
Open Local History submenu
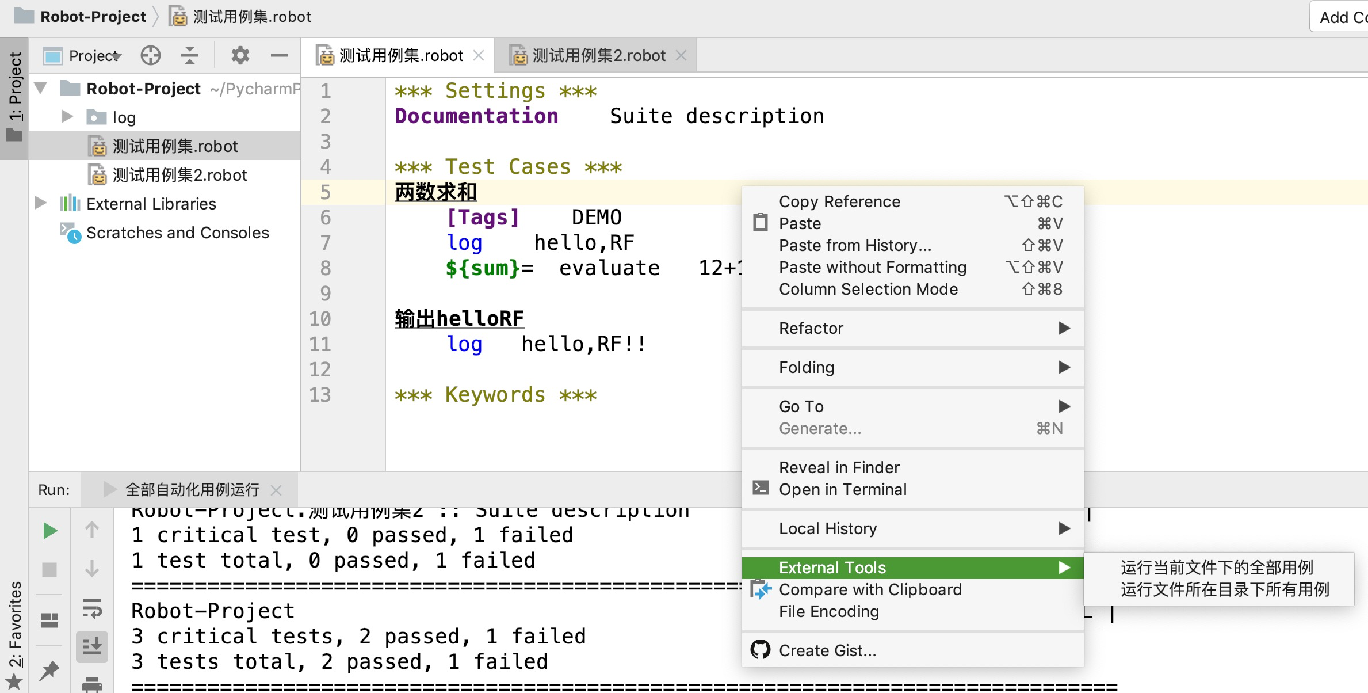point(912,528)
